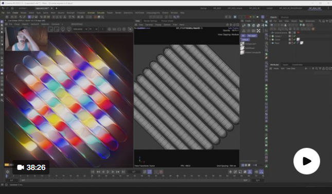Click the purple highlighted icon beside the Objects tab

[x=263, y=17]
